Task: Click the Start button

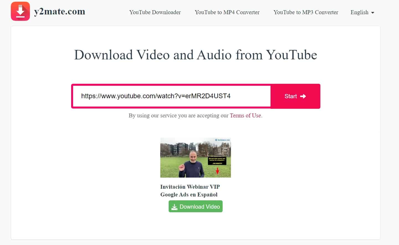Action: (295, 96)
